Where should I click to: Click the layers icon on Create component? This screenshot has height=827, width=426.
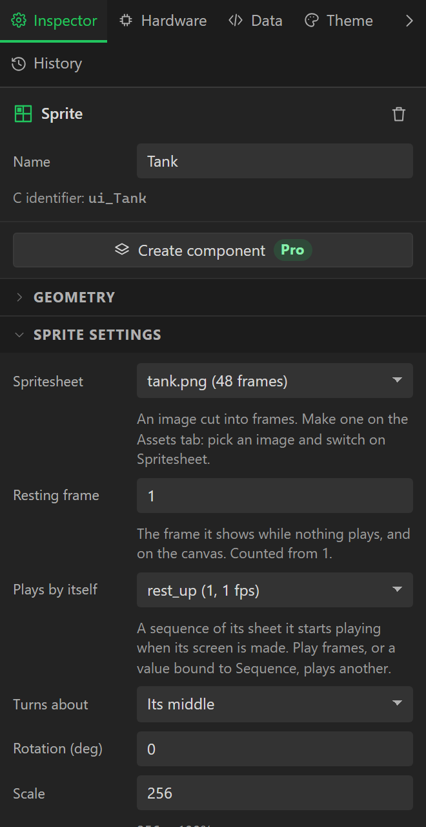122,249
